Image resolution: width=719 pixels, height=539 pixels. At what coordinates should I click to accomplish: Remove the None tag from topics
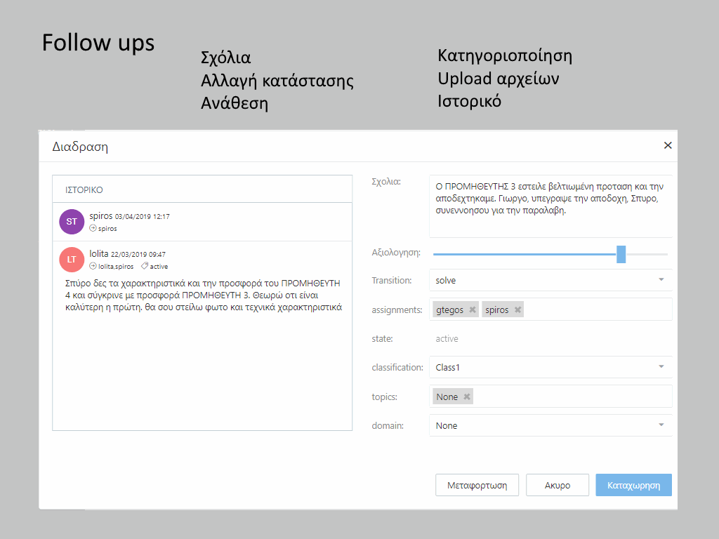[467, 397]
